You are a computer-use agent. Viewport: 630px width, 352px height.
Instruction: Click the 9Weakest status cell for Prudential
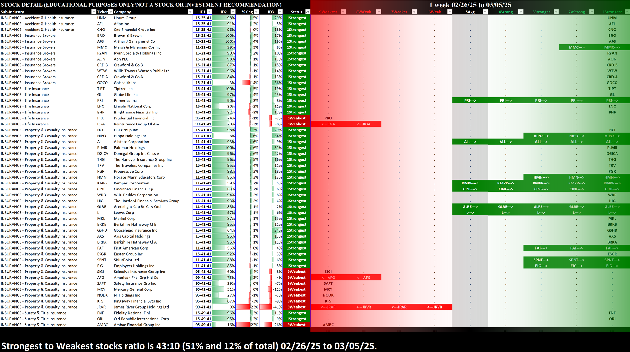pos(296,118)
